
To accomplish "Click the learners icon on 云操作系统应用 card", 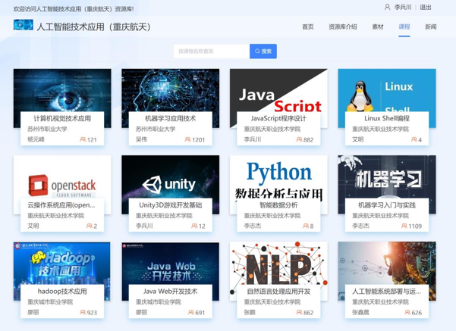I will 90,226.
